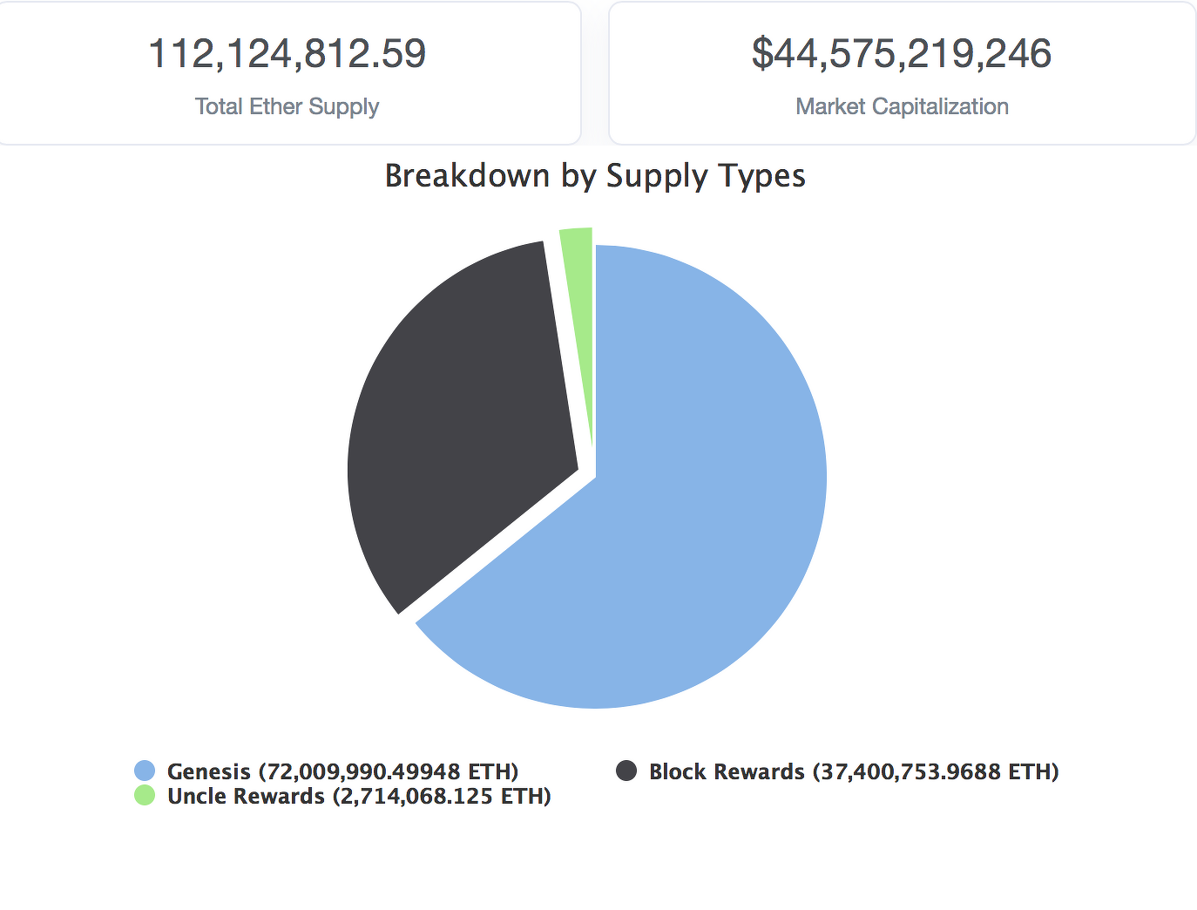Screen dimensions: 1197x910
Task: Click the green Uncle Rewards legend dot
Action: [x=145, y=795]
